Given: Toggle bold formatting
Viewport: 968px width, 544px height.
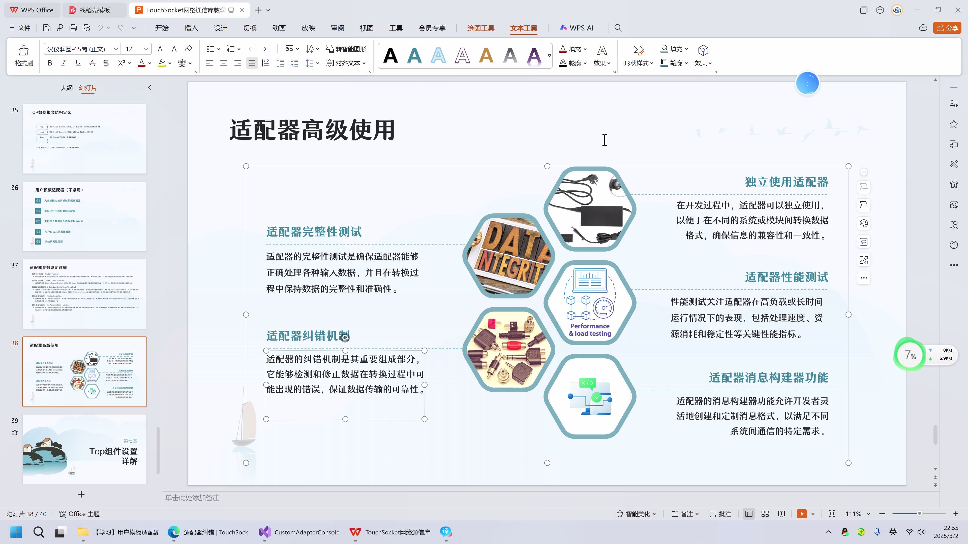Looking at the screenshot, I should (49, 63).
